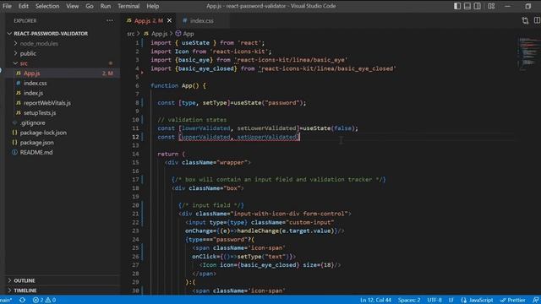Open package-lock.json file

(x=43, y=133)
